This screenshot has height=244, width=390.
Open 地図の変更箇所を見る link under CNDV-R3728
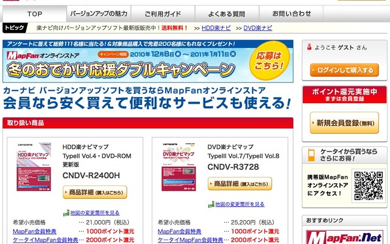tap(239, 204)
